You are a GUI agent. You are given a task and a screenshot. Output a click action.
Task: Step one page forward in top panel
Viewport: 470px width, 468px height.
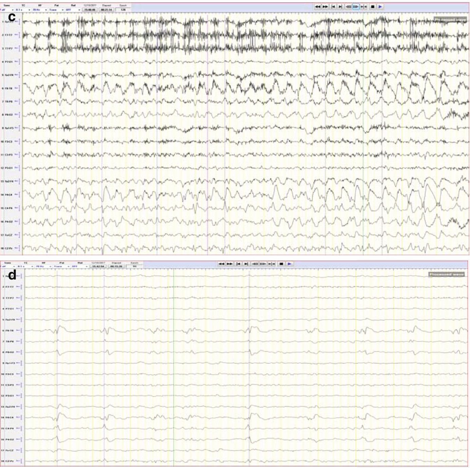(356, 6)
